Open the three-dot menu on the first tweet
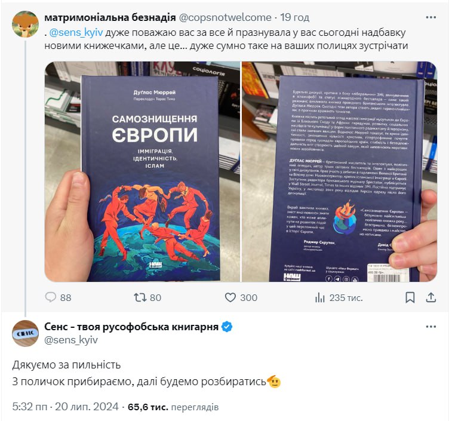 pyautogui.click(x=430, y=17)
